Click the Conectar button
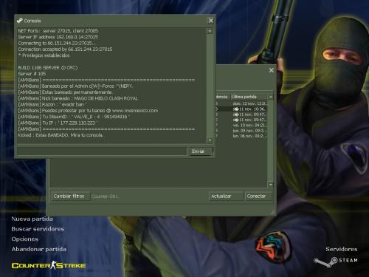Screen dimensions: 369x277 pos(258,196)
